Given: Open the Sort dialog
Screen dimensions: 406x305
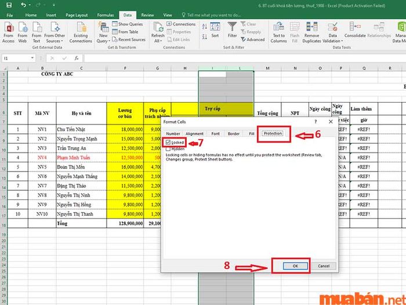Looking at the screenshot, I should (x=215, y=30).
